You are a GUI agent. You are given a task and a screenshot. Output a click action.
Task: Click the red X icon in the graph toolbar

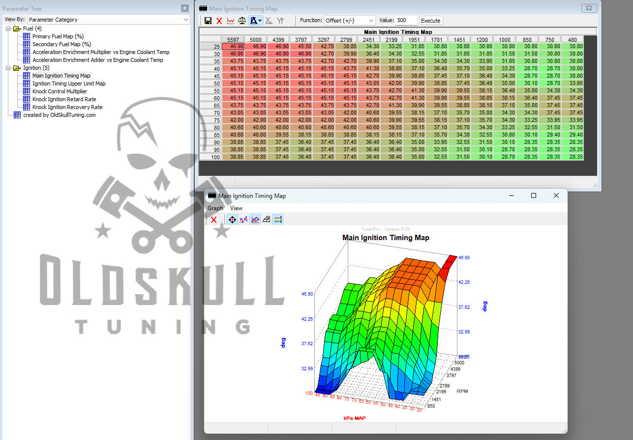coord(213,220)
